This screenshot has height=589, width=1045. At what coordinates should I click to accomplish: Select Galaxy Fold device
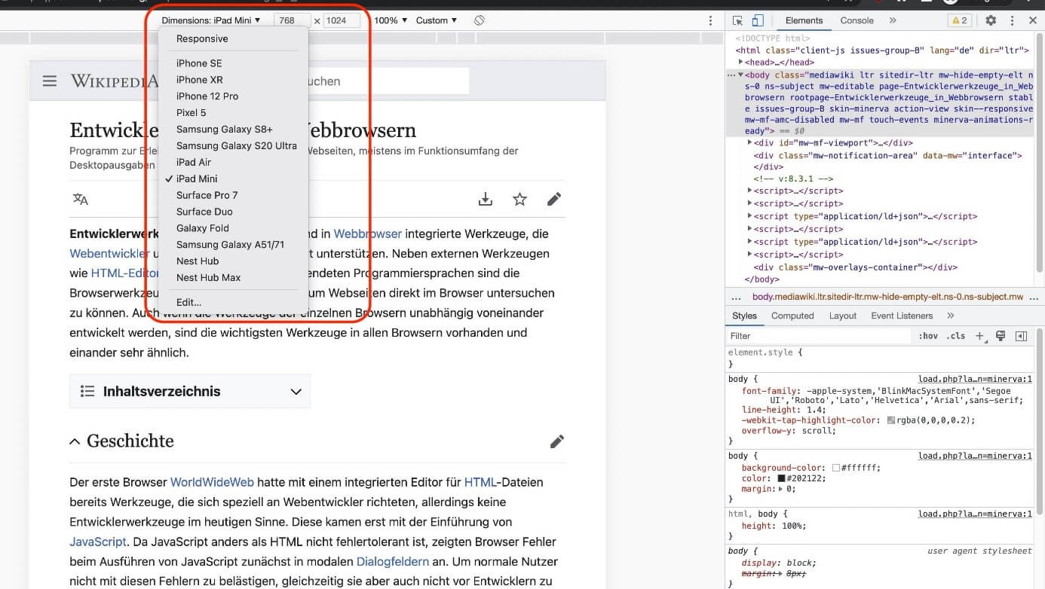click(203, 228)
